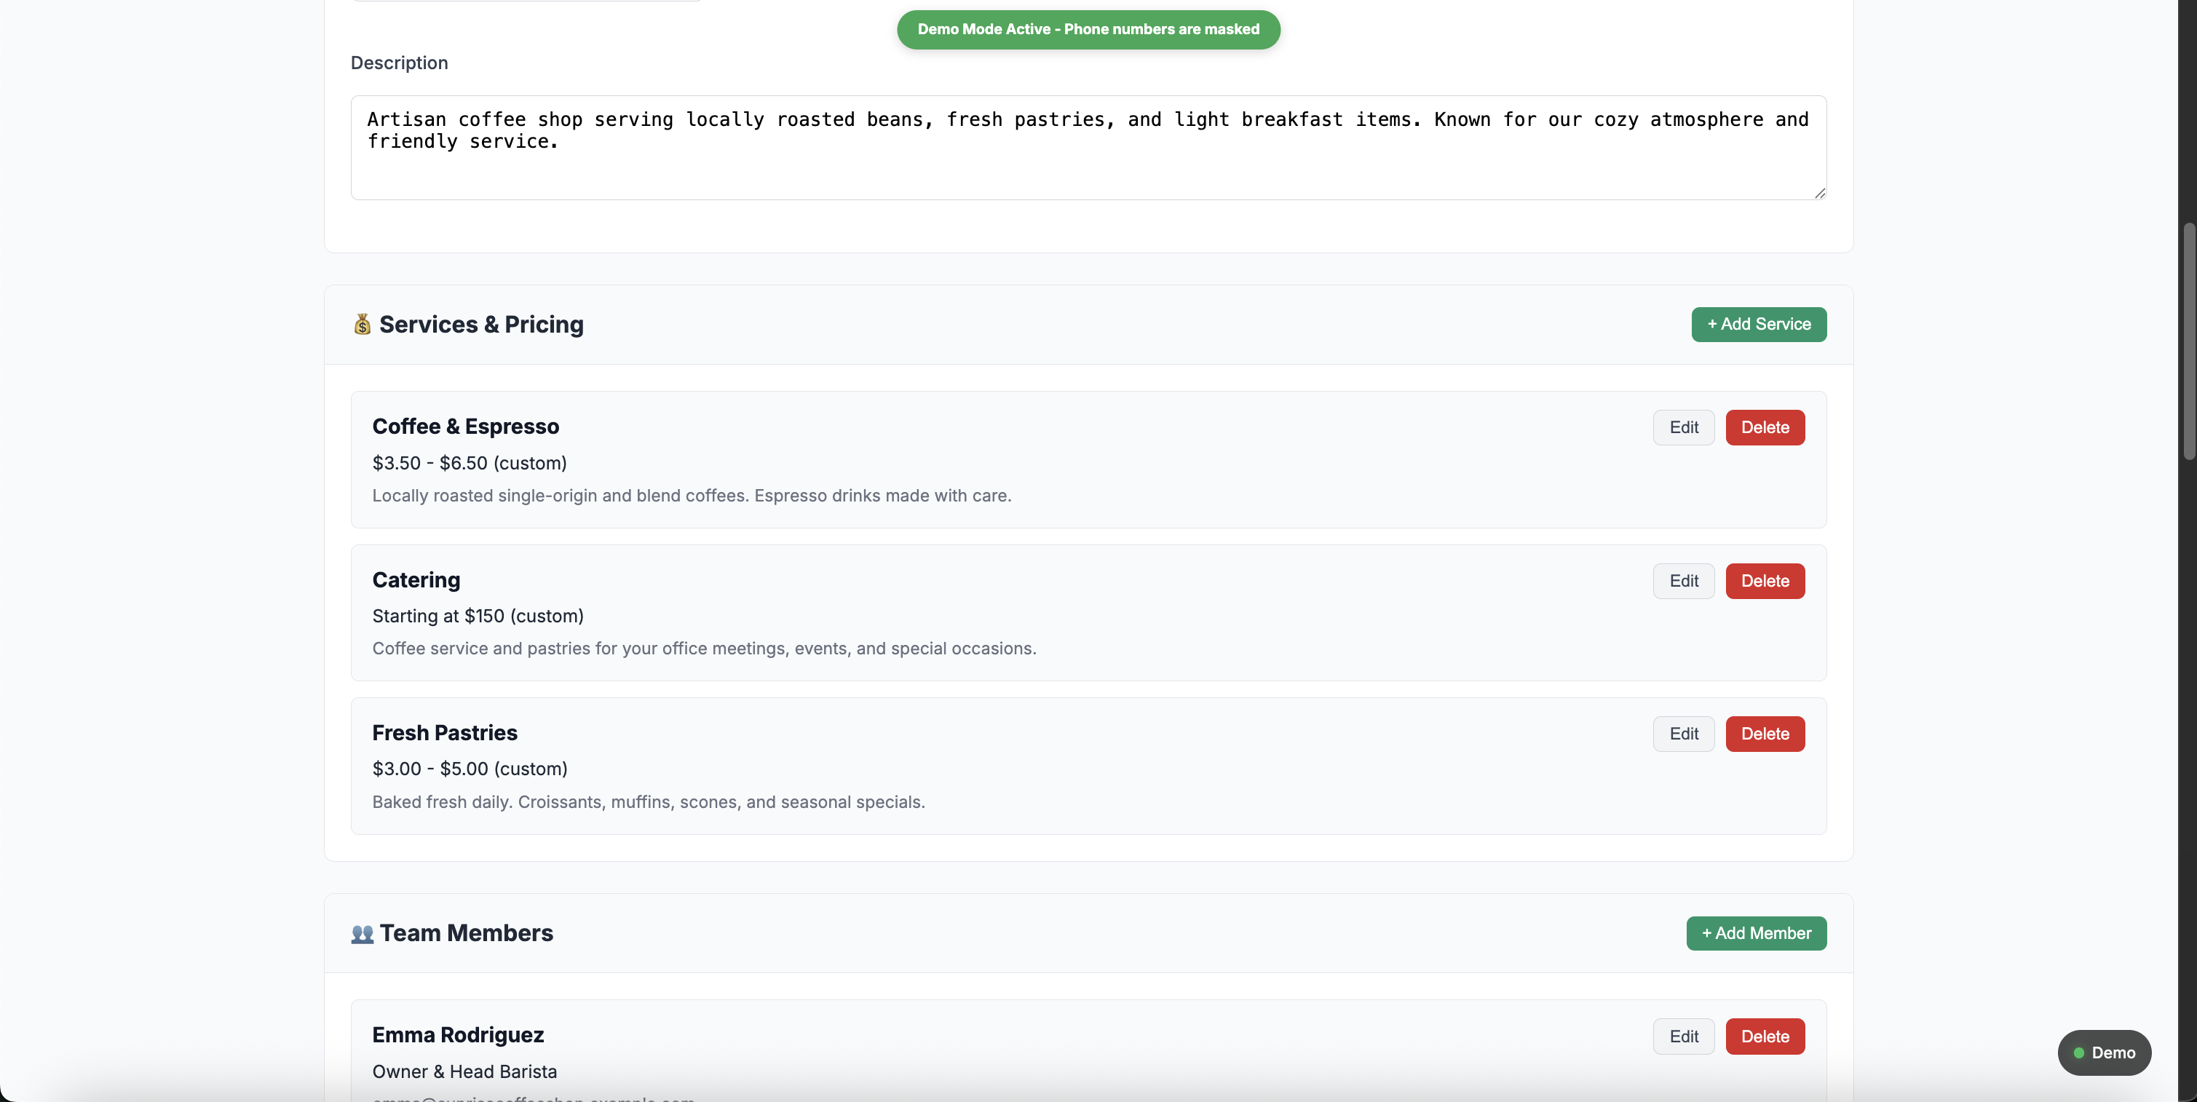Click the resize grip of the description box

click(1819, 194)
